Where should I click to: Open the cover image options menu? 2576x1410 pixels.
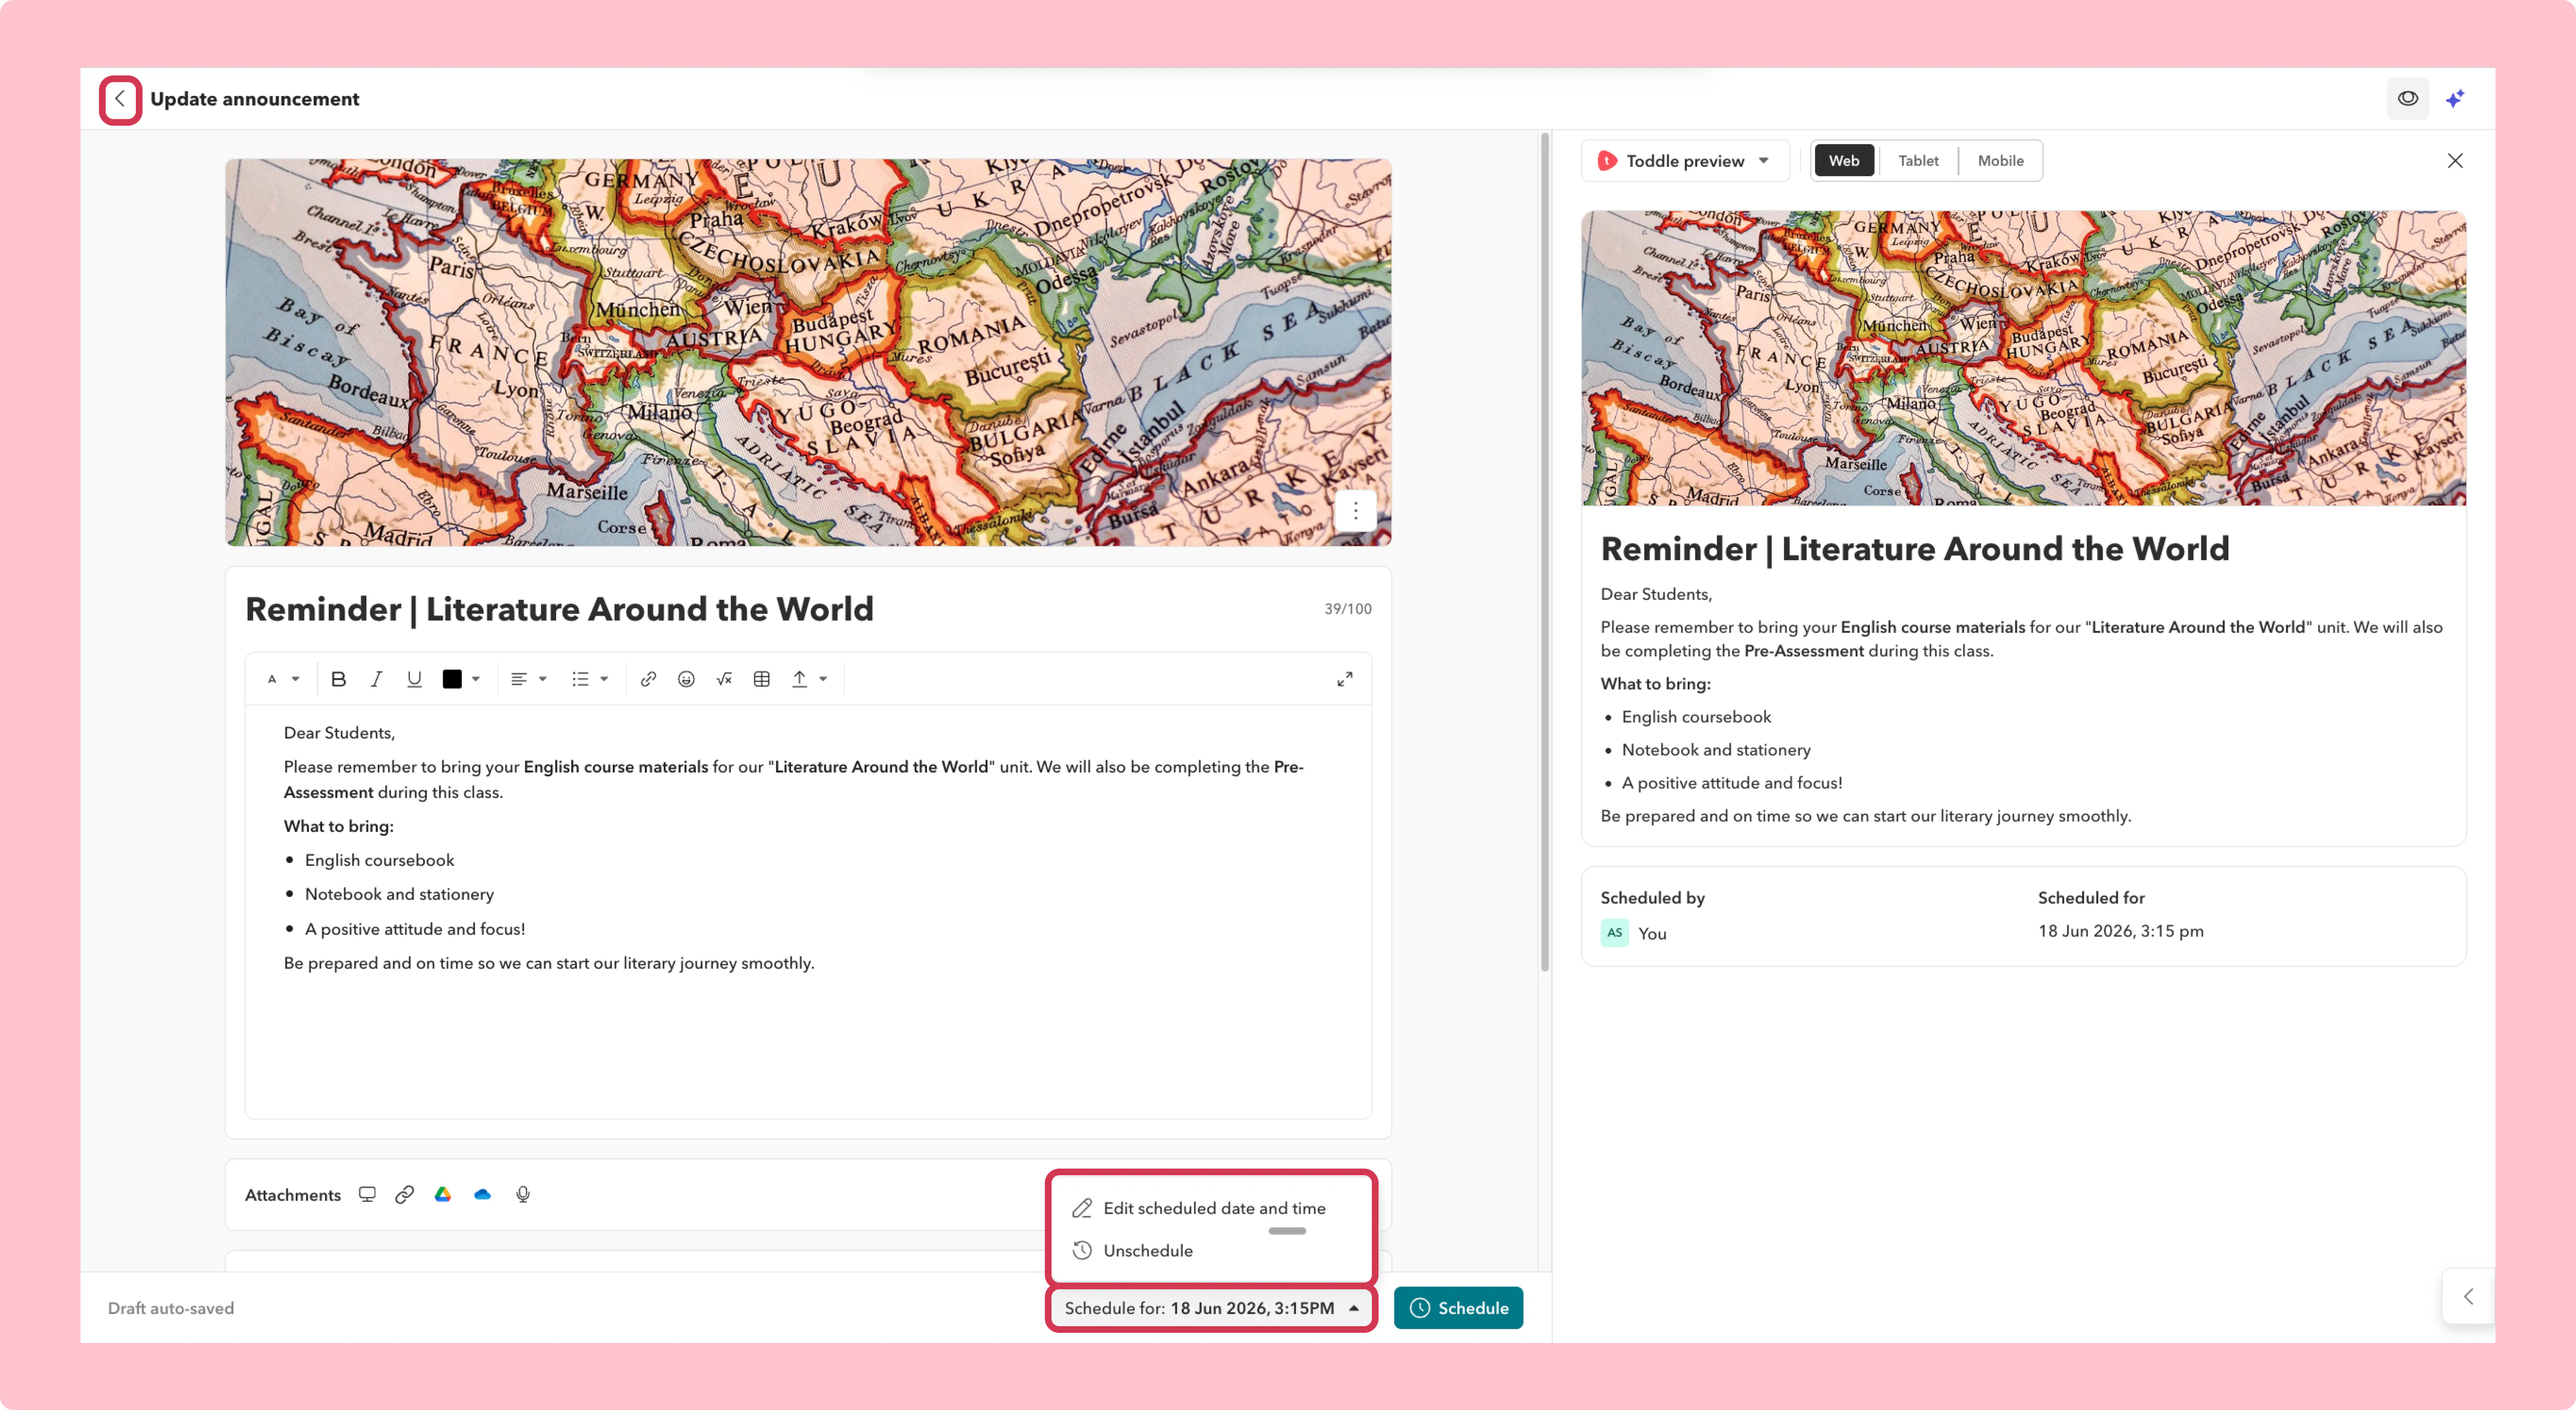click(x=1355, y=511)
